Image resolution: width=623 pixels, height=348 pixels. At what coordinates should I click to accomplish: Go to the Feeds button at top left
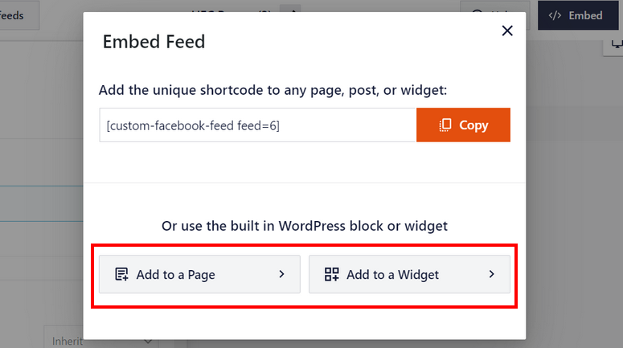tap(16, 15)
